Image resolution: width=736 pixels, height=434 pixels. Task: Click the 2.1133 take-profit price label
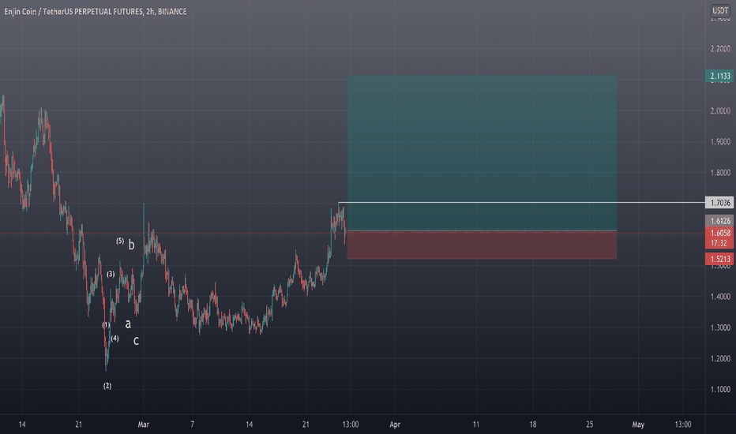[x=719, y=76]
